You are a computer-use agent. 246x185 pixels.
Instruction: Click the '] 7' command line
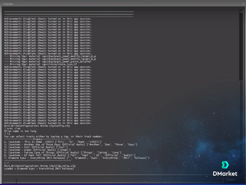point(7,163)
